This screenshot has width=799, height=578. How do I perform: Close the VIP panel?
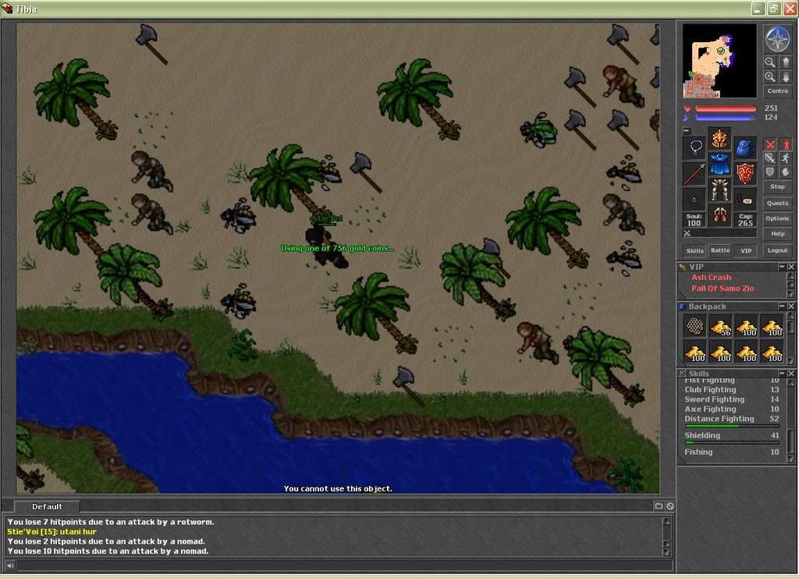(791, 267)
